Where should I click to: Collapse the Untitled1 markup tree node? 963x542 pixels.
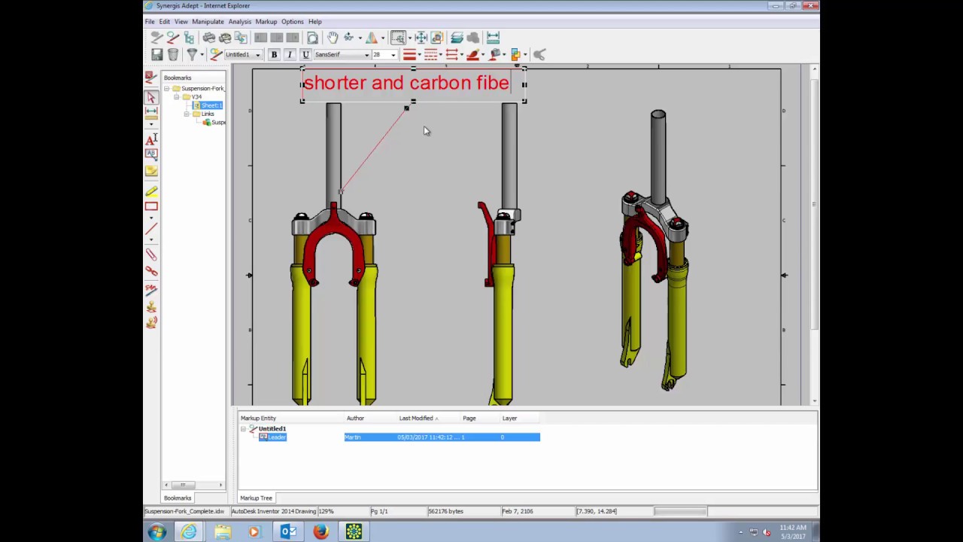pyautogui.click(x=244, y=429)
